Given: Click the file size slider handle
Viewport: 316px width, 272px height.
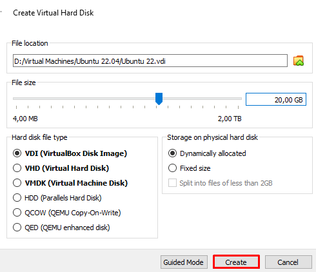Looking at the screenshot, I should coord(159,99).
